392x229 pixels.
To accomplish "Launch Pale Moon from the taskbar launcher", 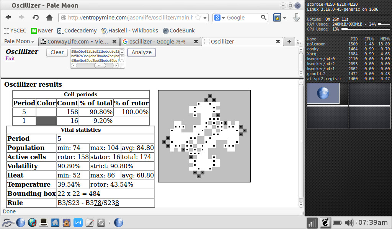I will [21, 223].
